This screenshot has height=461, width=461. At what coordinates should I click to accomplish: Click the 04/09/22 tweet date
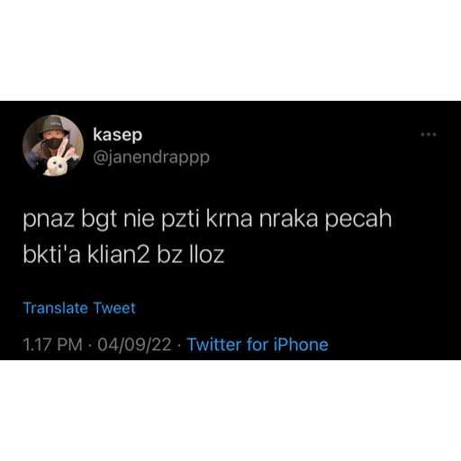[134, 345]
